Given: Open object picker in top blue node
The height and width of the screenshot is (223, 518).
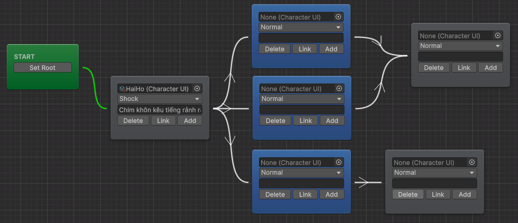Looking at the screenshot, I should point(339,17).
